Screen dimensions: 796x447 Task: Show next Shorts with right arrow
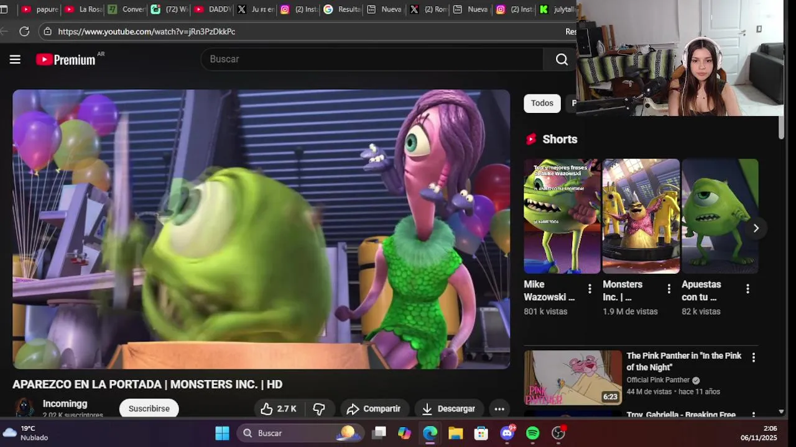(756, 228)
